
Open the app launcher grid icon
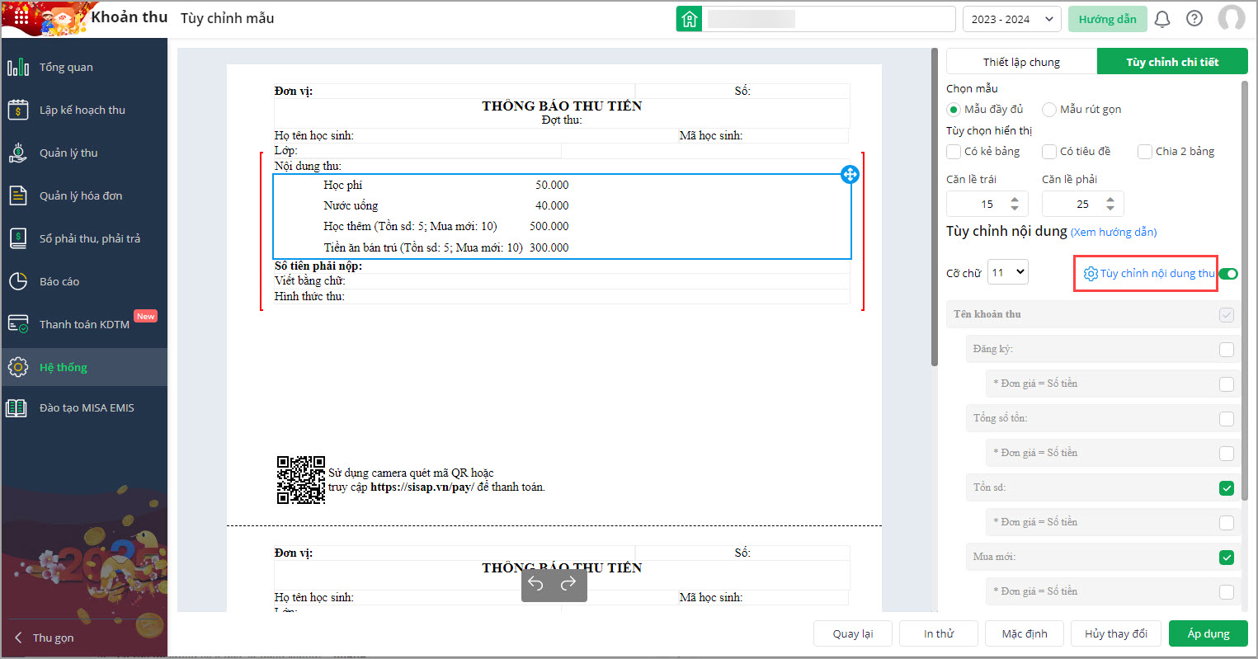point(21,16)
